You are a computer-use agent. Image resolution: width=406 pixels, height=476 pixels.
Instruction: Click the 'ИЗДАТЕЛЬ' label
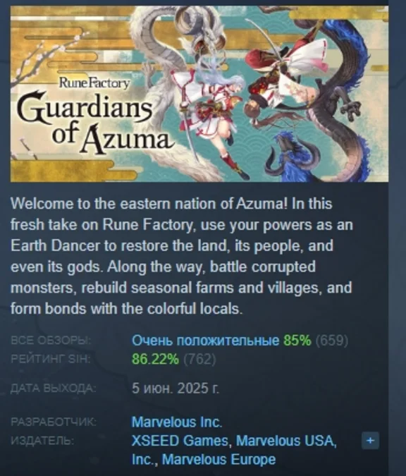pos(42,441)
